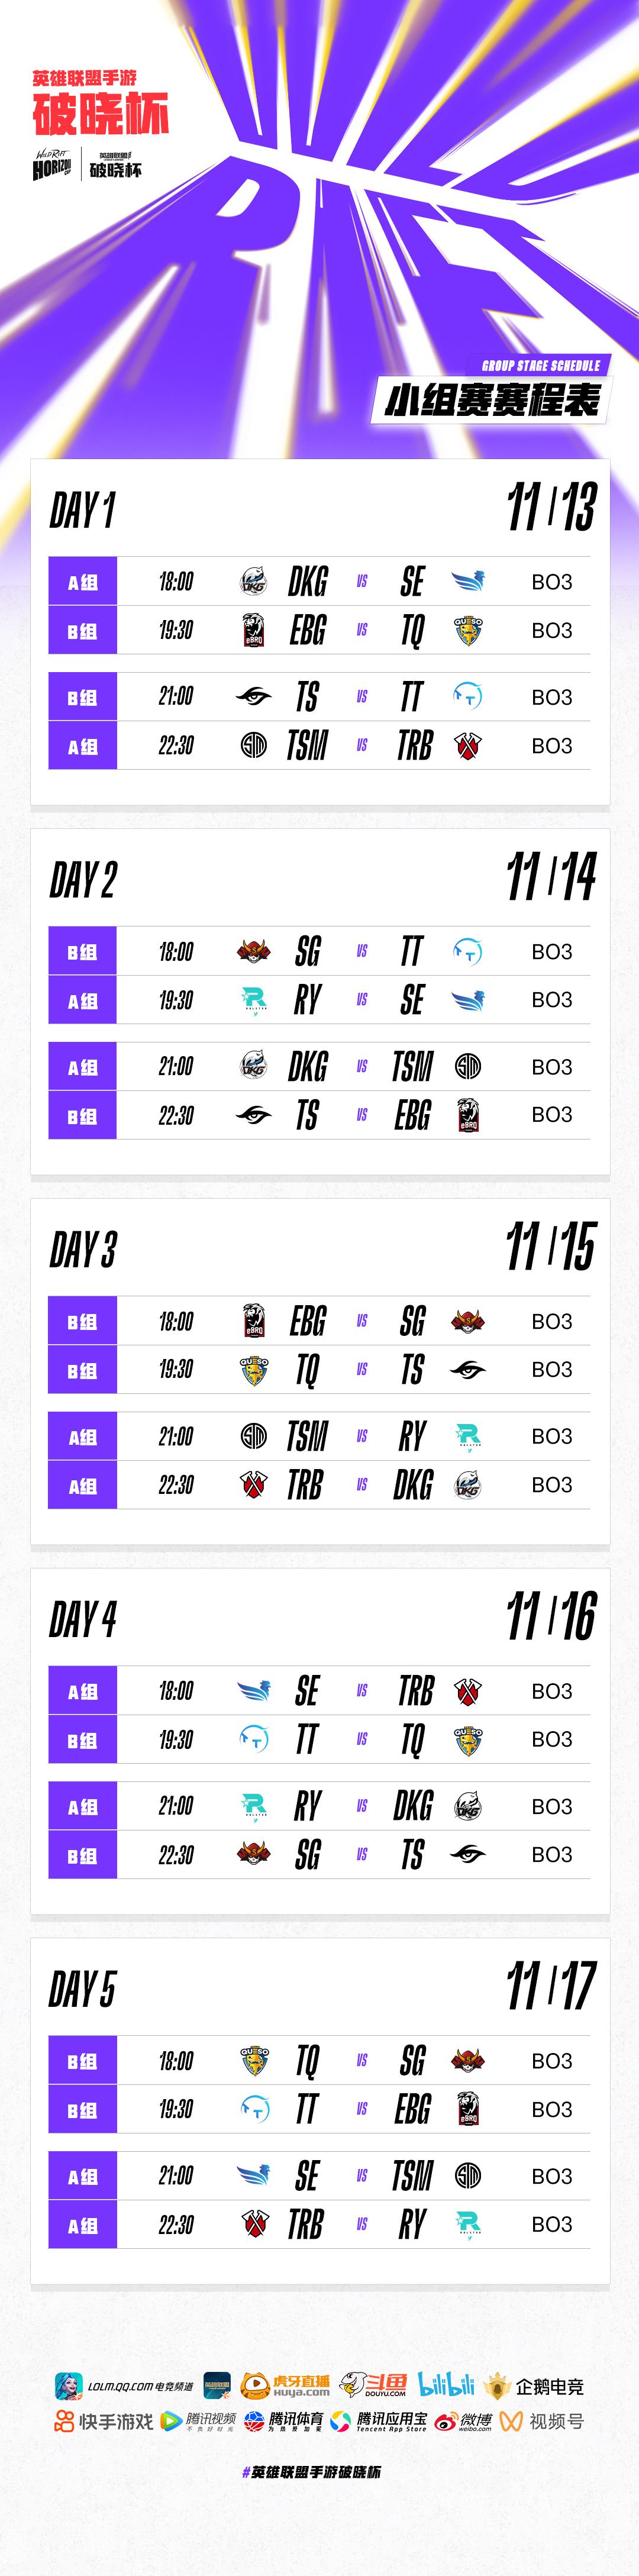Click the LOLM.QQ.COM esports channel icon
The height and width of the screenshot is (2576, 639).
point(69,2386)
